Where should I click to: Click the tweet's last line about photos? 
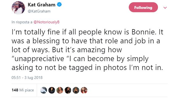[x=87, y=68]
